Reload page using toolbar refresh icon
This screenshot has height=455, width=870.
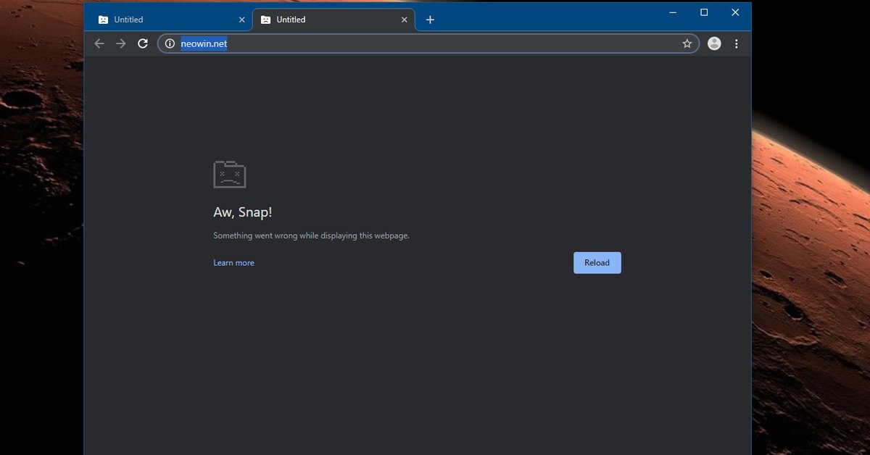point(143,43)
